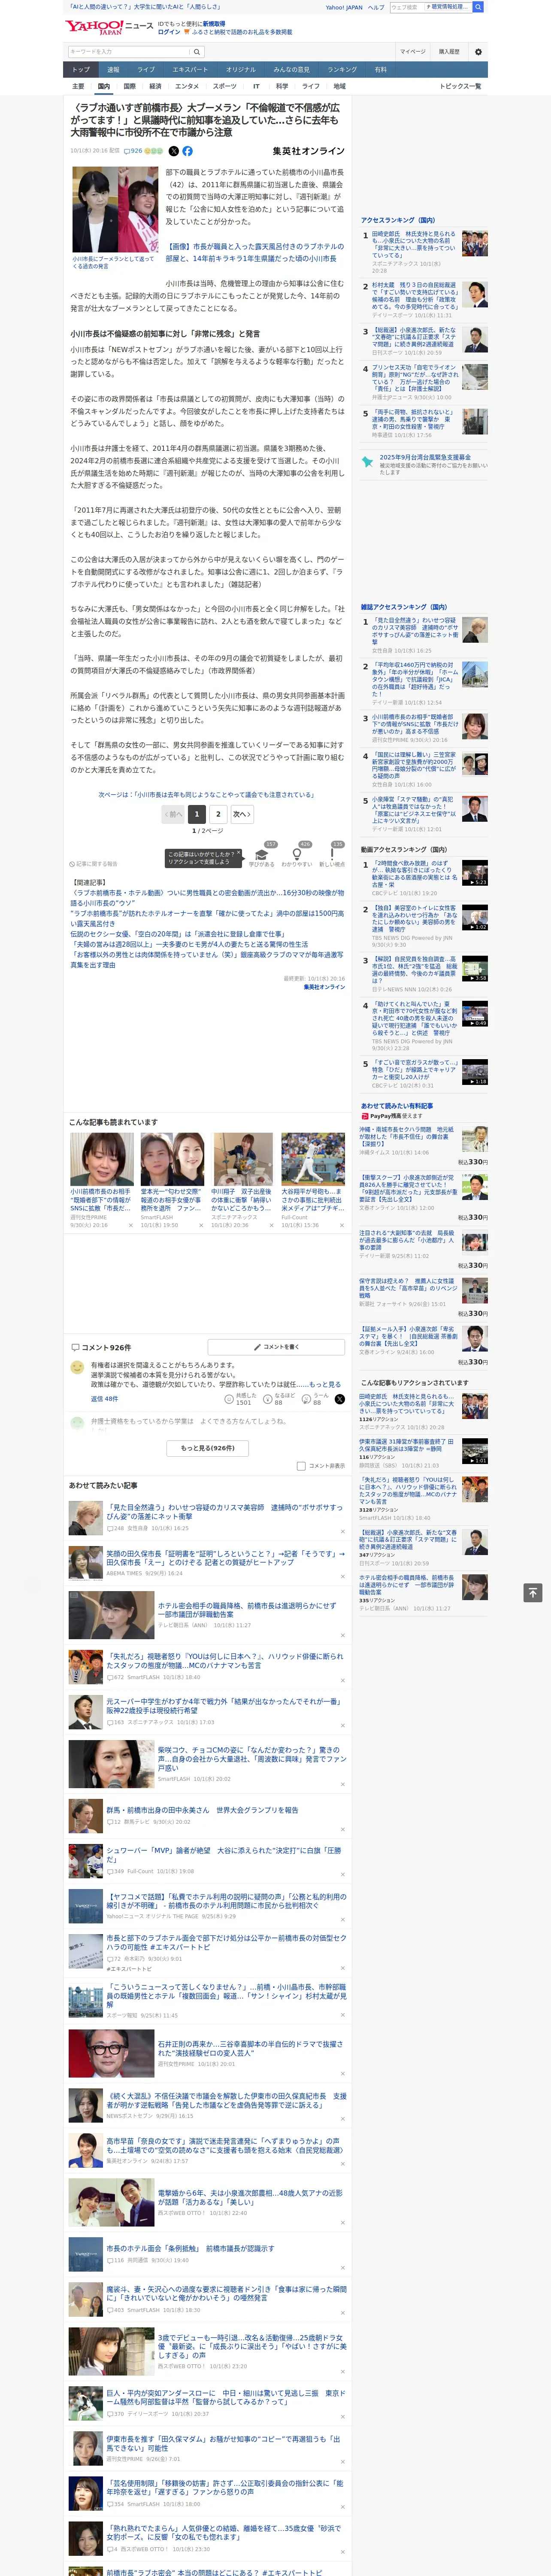Open the 主要 category tab
Image resolution: width=551 pixels, height=2576 pixels.
(x=78, y=86)
